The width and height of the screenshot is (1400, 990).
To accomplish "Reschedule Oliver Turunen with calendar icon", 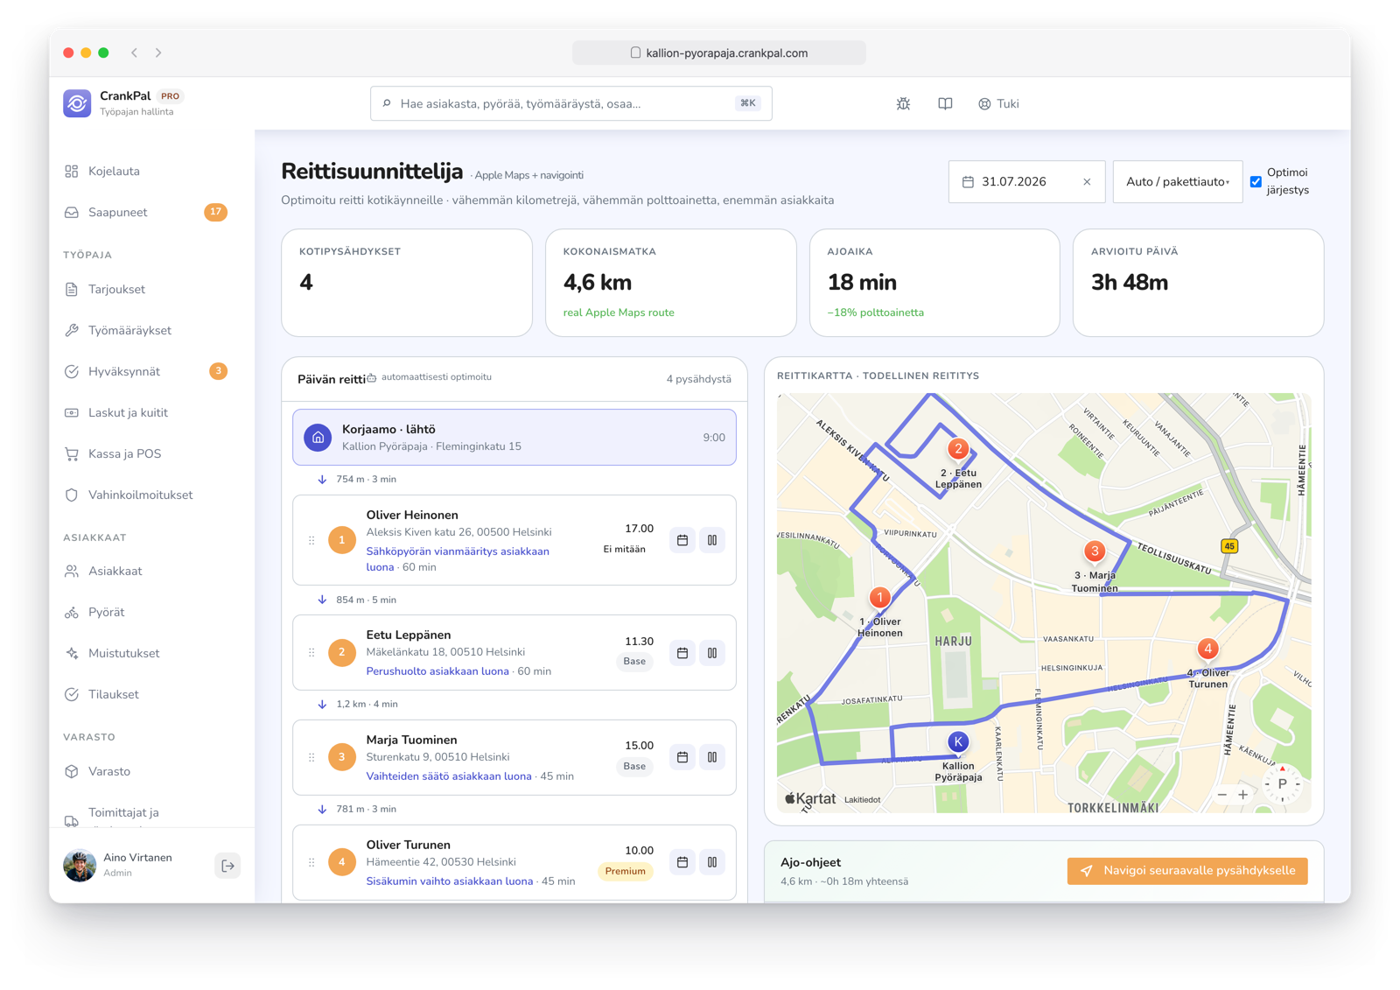I will [682, 862].
